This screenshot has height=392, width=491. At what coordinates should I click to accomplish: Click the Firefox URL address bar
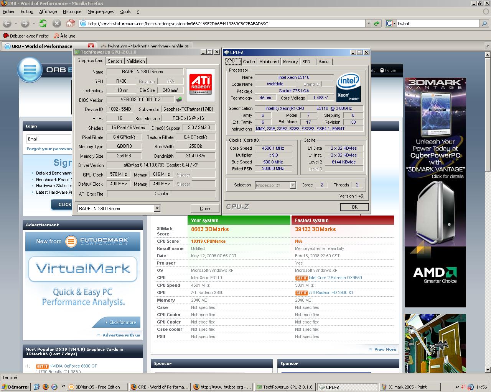[x=222, y=24]
